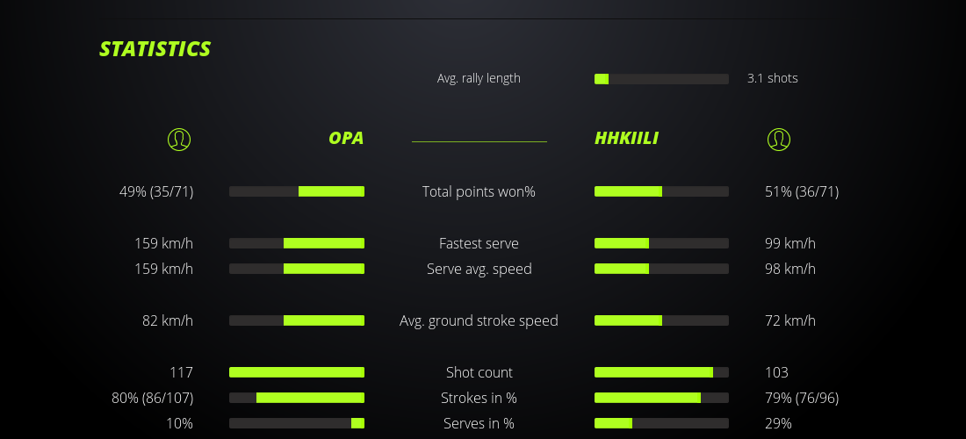This screenshot has width=966, height=439.
Task: Select the Fastest serve label
Action: 479,243
